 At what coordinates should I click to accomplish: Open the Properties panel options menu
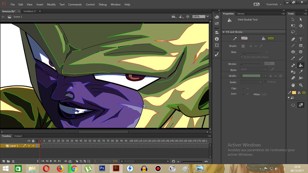click(x=283, y=14)
